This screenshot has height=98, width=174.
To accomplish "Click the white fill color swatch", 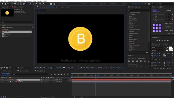I will pos(170,48).
